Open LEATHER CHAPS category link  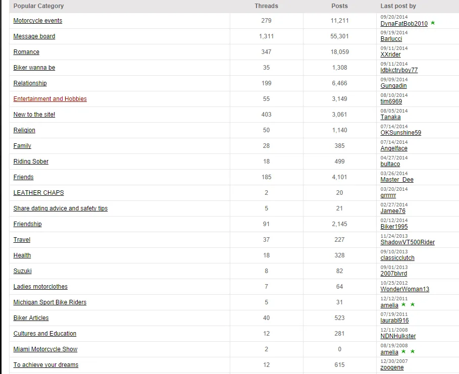coord(38,193)
